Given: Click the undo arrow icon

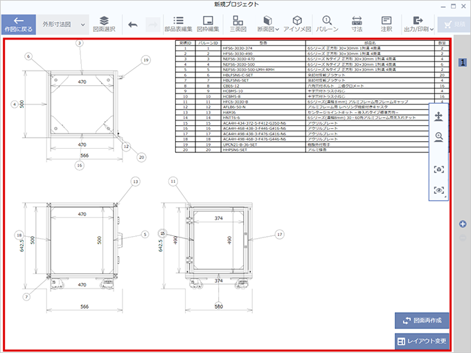Looking at the screenshot, I should pos(133,24).
